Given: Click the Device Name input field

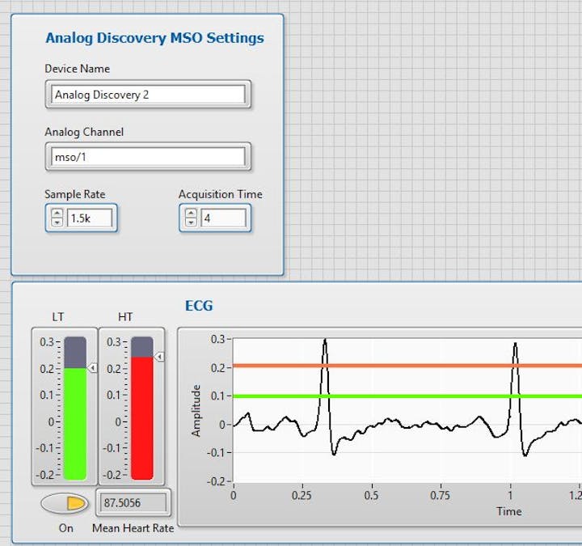Looking at the screenshot, I should click(148, 95).
